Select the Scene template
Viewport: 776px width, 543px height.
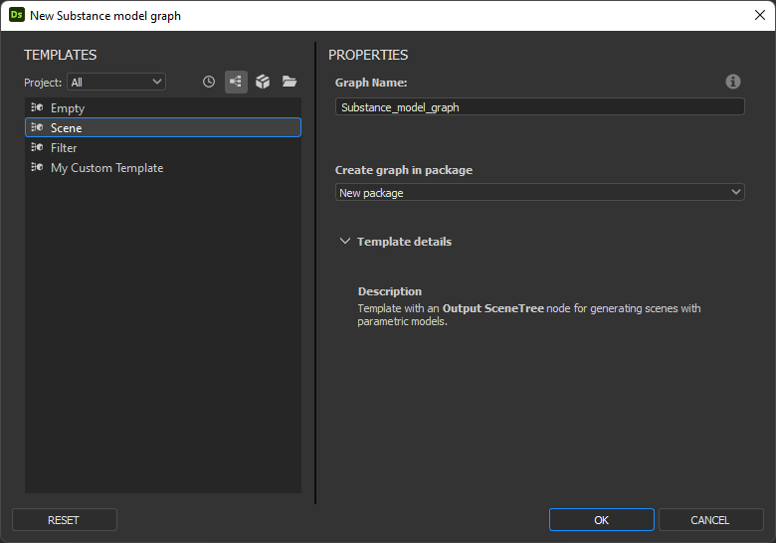click(67, 128)
